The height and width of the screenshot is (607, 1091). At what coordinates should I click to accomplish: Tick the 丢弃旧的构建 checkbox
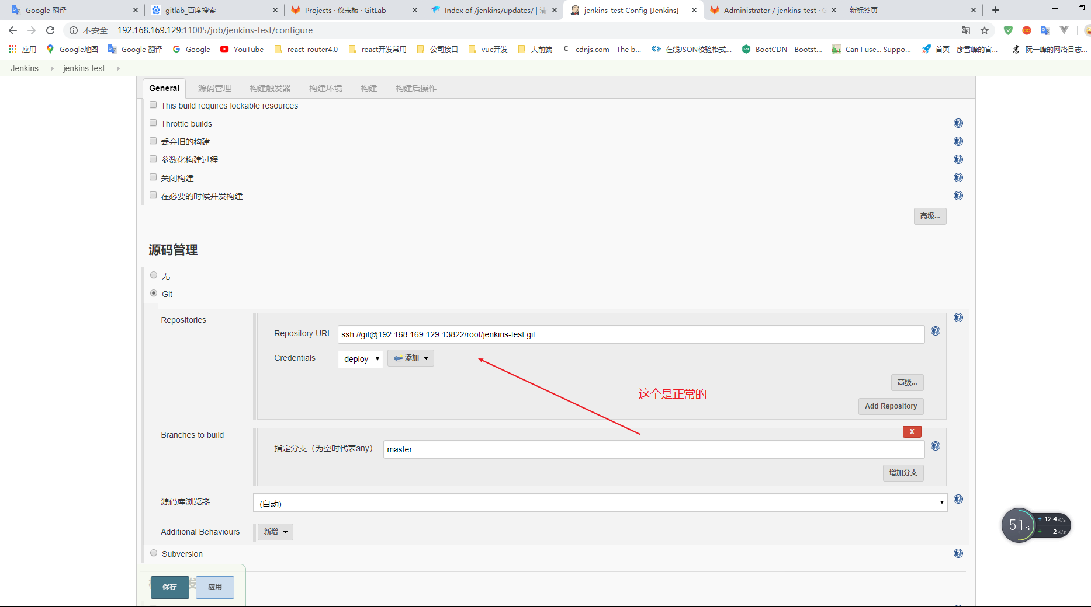click(153, 141)
